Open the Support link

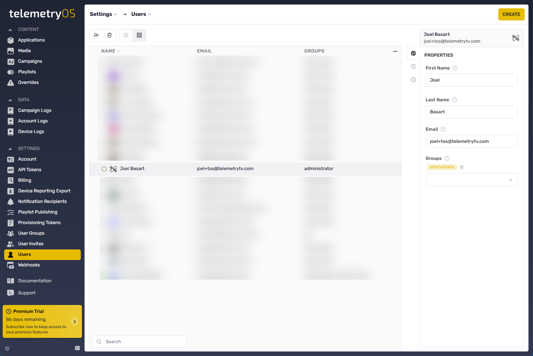[27, 293]
